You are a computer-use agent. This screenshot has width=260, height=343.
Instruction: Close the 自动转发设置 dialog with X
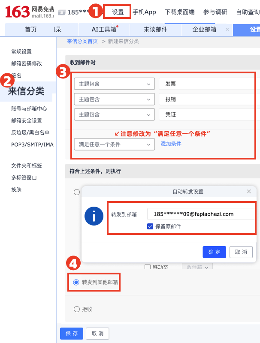249,192
